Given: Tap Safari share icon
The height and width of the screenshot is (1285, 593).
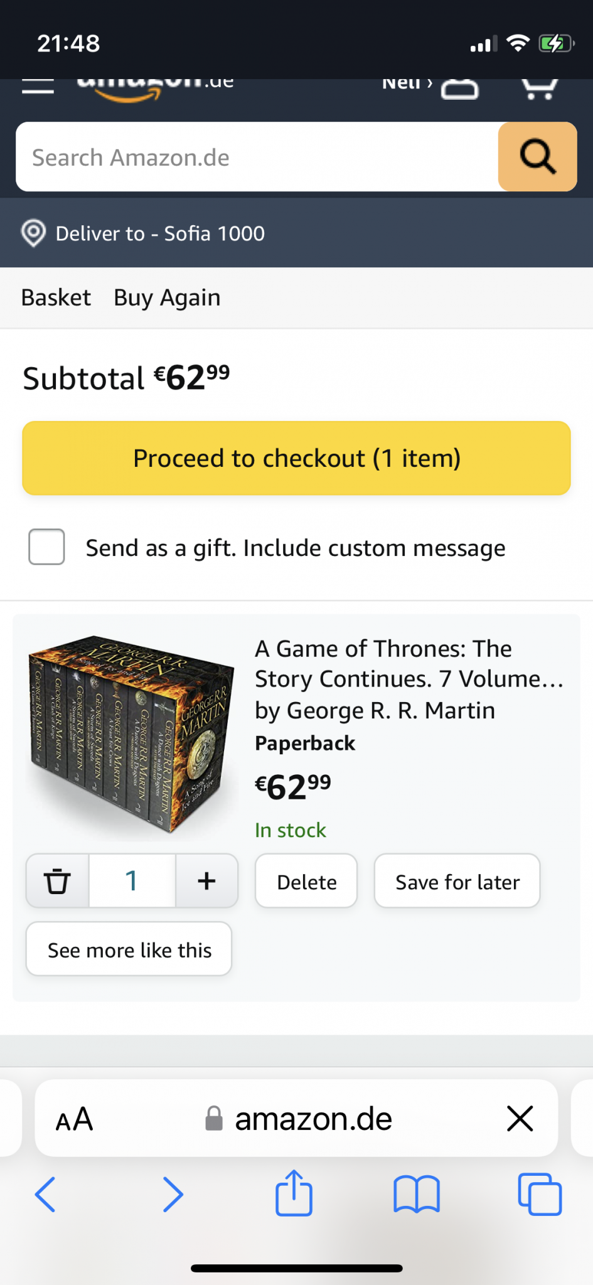Looking at the screenshot, I should pyautogui.click(x=294, y=1193).
